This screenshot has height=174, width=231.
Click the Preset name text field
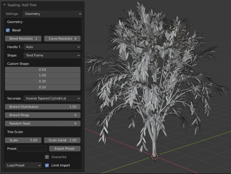[32, 149]
